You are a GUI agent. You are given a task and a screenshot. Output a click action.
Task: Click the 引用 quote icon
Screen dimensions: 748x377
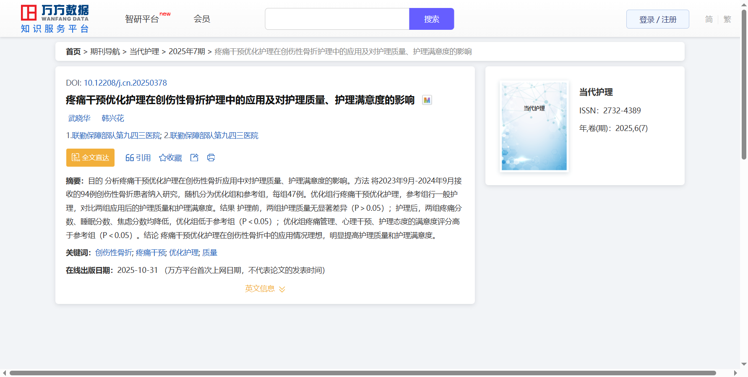[130, 158]
